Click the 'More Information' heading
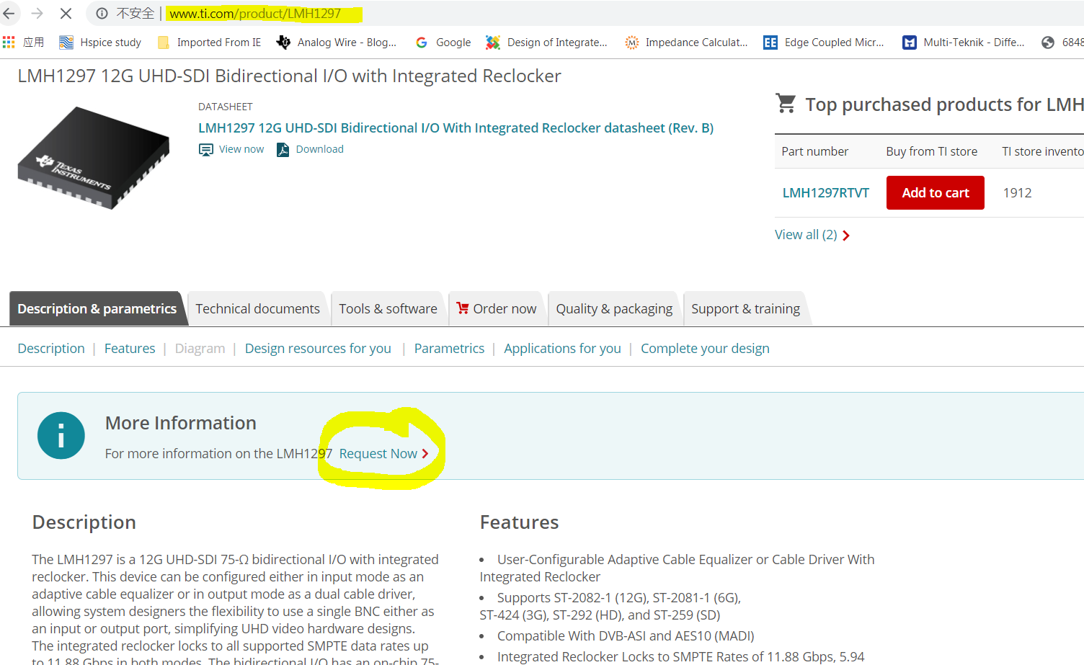1084x665 pixels. [x=180, y=423]
